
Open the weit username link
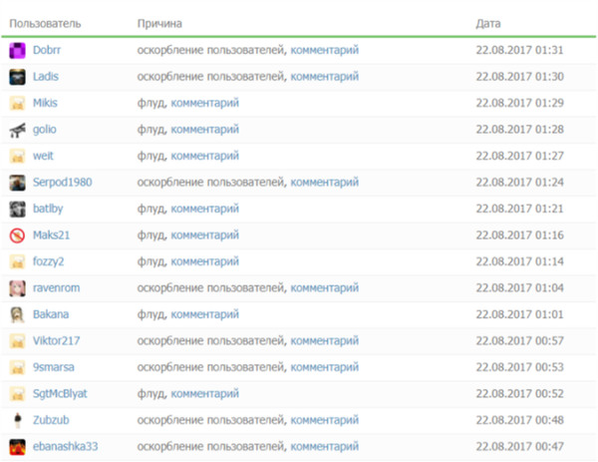click(43, 156)
